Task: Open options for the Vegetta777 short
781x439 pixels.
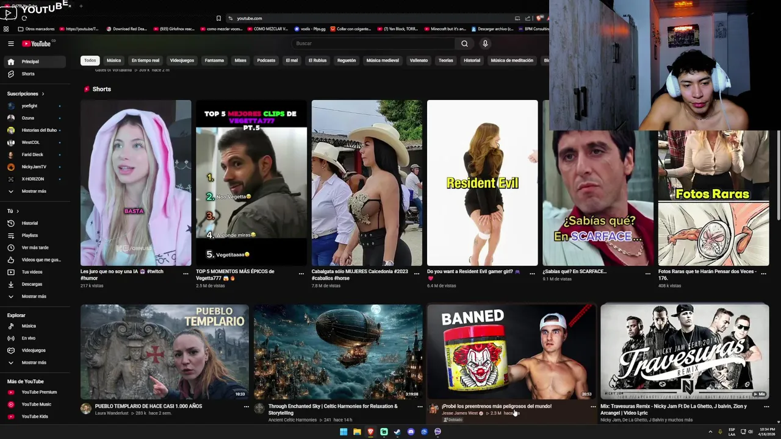Action: point(301,274)
